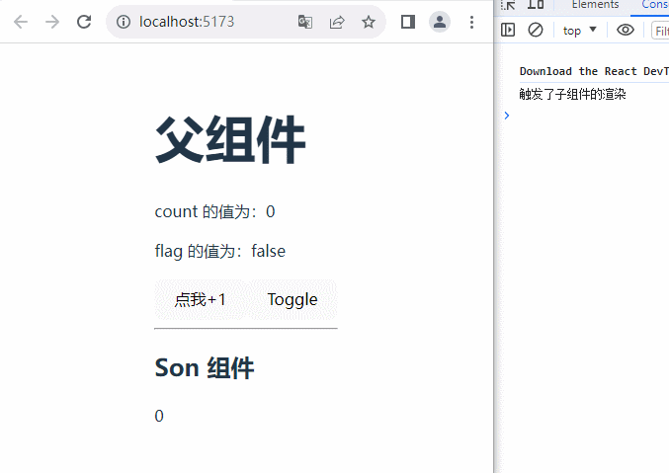The image size is (669, 473).
Task: Clear the console output
Action: [536, 30]
